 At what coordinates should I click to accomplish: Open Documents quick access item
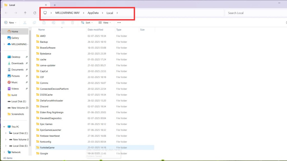(17, 70)
